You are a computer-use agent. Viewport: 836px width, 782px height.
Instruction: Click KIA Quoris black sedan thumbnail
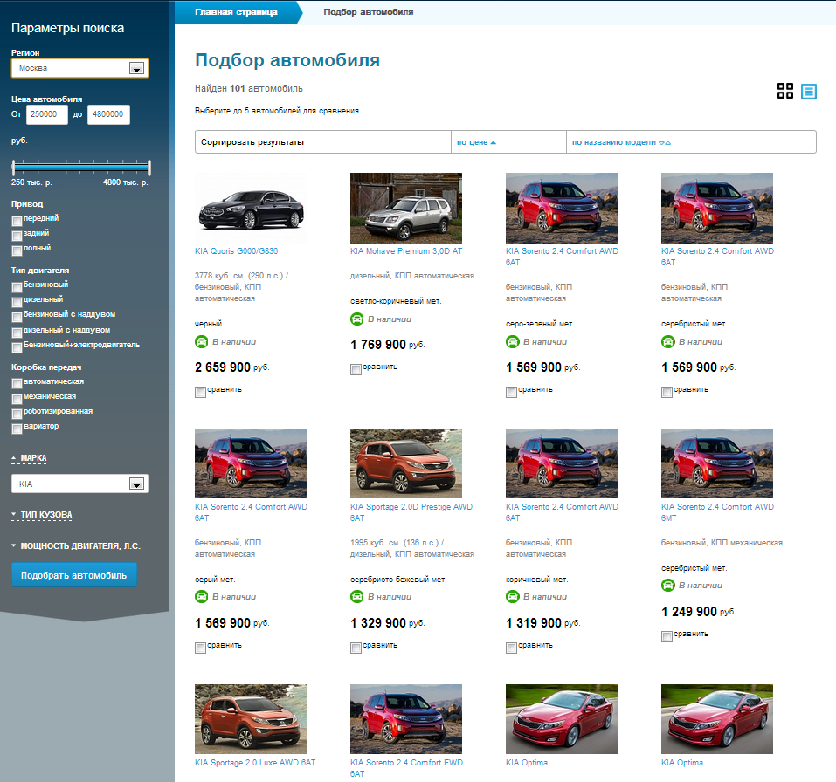[251, 208]
